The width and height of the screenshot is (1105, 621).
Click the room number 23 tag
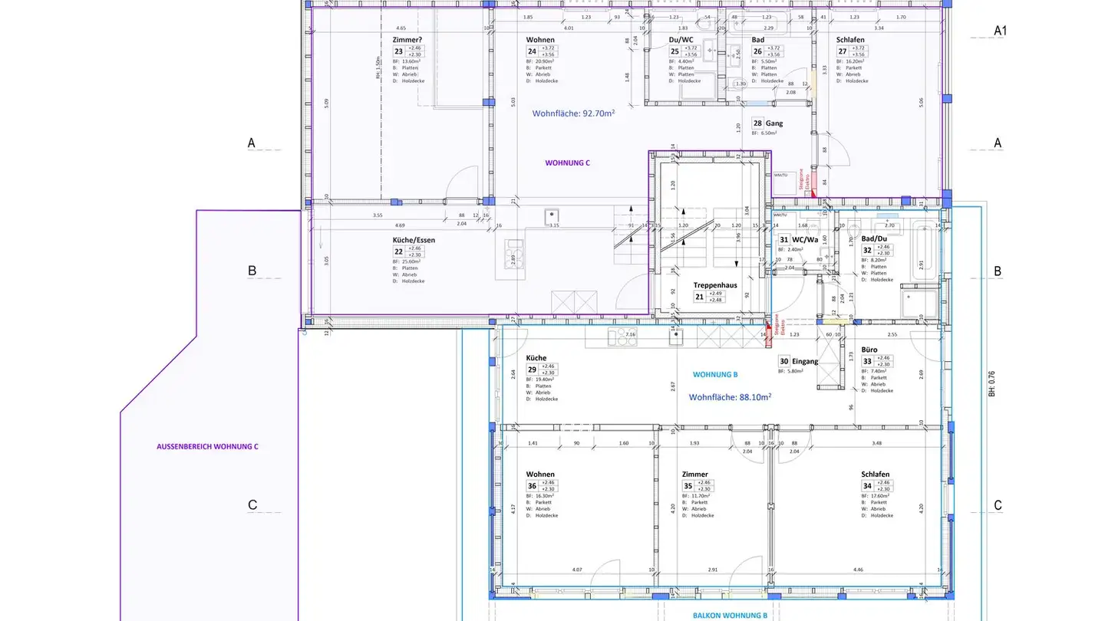(x=398, y=51)
